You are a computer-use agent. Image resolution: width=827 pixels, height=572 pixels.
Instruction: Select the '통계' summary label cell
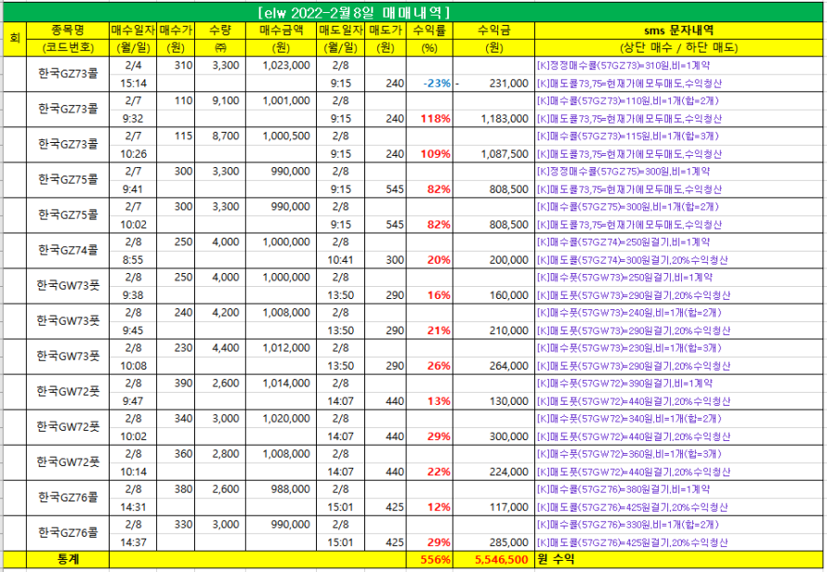click(68, 559)
